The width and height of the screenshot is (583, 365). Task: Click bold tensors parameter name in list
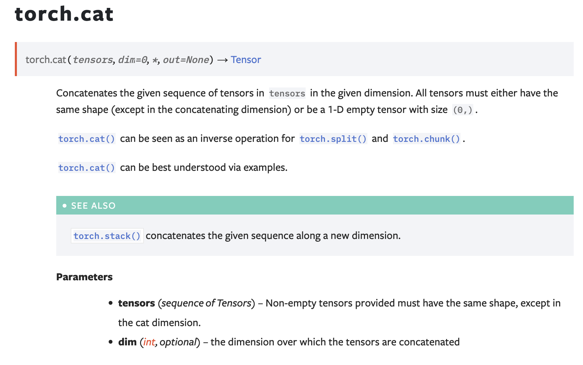tap(137, 303)
